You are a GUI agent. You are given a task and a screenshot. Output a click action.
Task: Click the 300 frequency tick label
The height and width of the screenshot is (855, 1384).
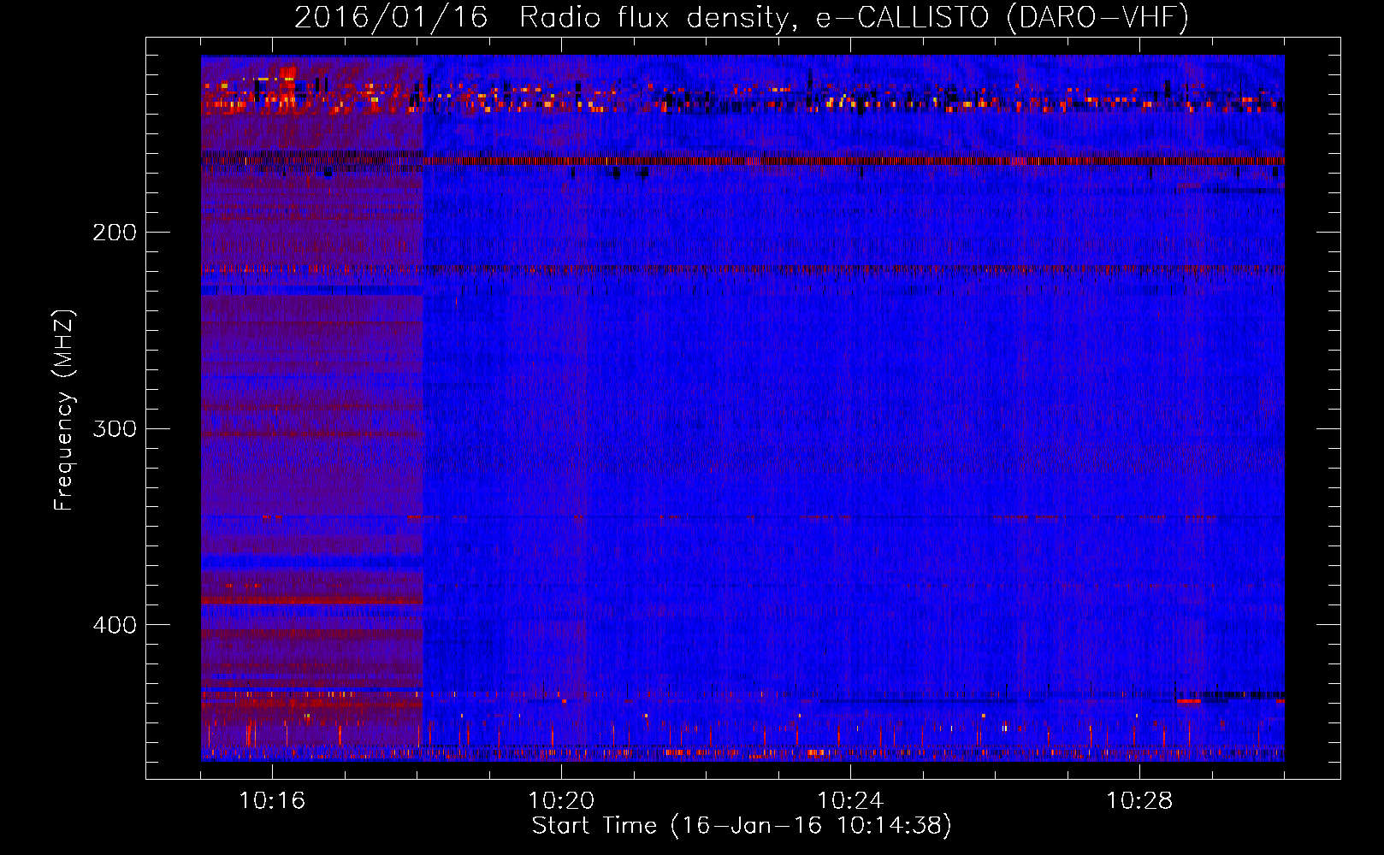pyautogui.click(x=115, y=428)
